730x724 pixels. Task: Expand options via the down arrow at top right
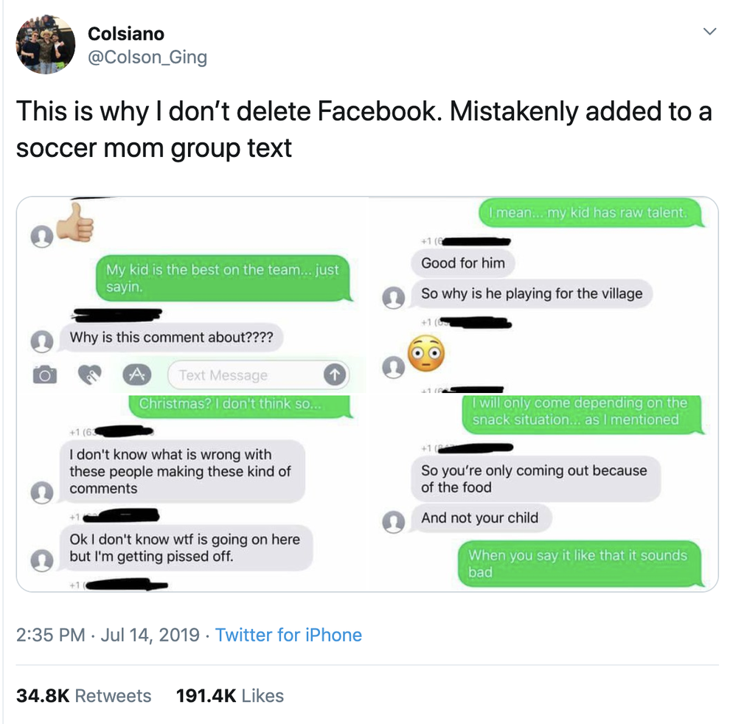pyautogui.click(x=709, y=32)
